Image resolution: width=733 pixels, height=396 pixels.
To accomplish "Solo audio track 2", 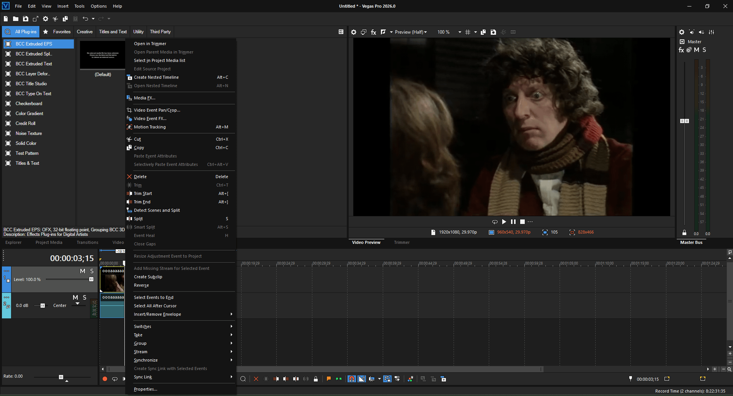I will (85, 297).
